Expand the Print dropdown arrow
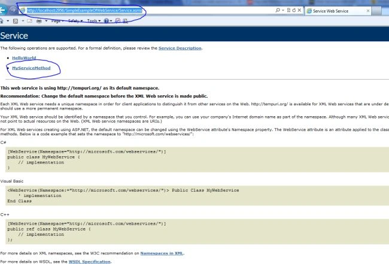The width and height of the screenshot is (389, 264). coord(46,21)
